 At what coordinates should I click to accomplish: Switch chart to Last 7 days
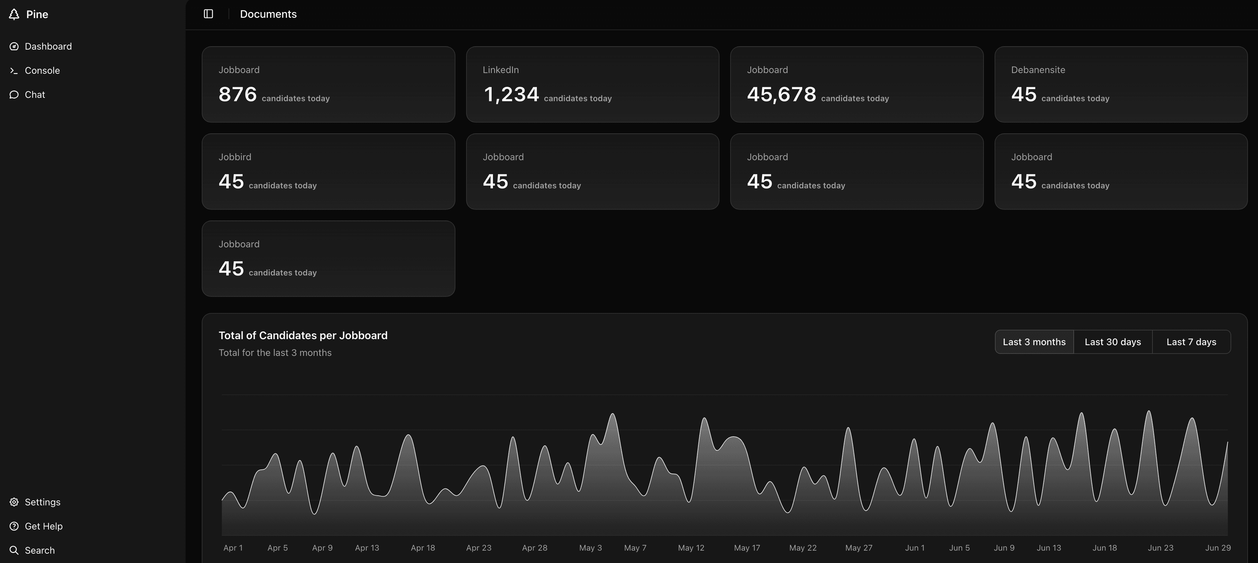(x=1191, y=342)
